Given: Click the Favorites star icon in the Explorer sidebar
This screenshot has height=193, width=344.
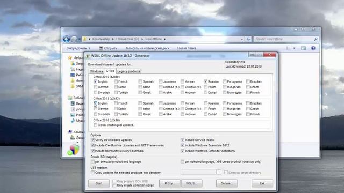Looking at the screenshot, I should click(x=70, y=58).
